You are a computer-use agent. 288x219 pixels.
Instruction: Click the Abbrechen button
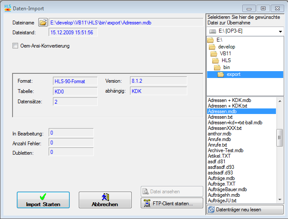click(105, 200)
